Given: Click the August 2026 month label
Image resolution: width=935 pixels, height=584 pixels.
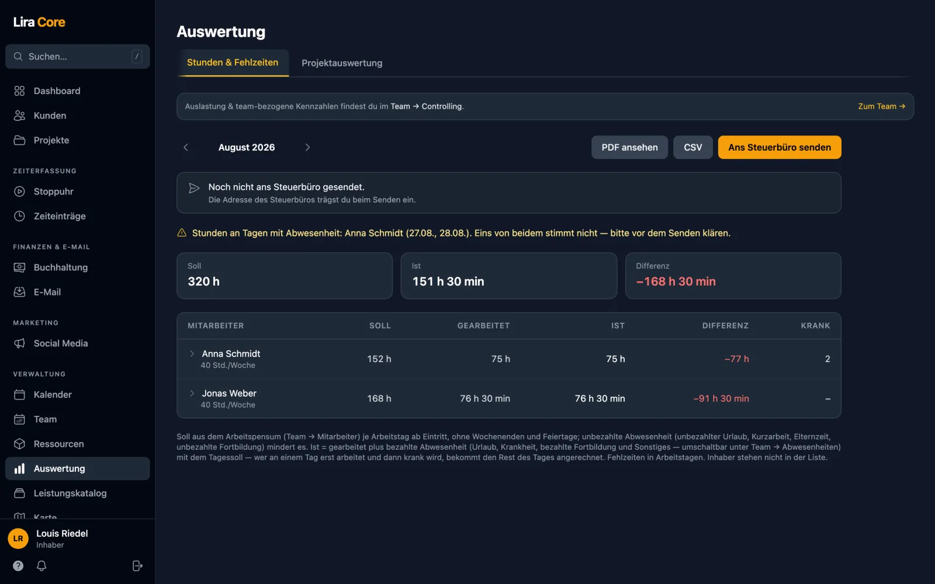Looking at the screenshot, I should coord(247,147).
